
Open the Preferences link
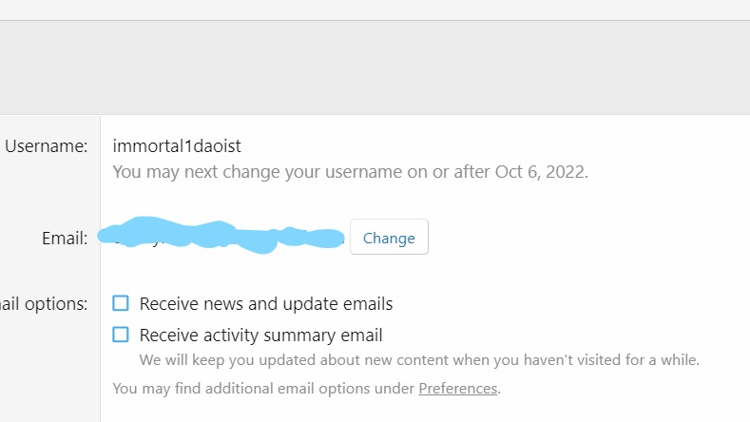[457, 389]
